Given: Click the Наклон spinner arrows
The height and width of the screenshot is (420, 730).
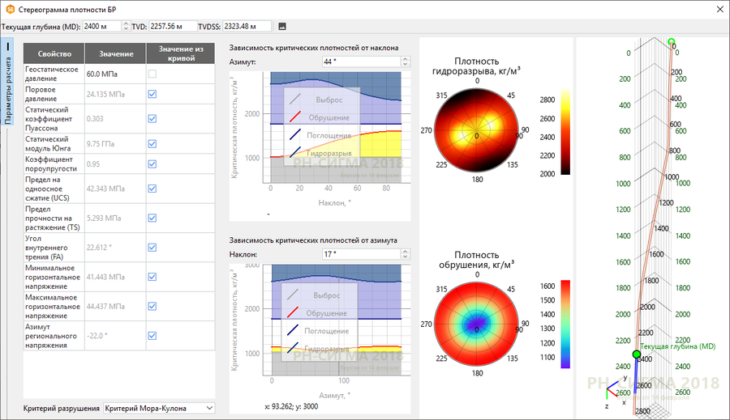Looking at the screenshot, I should point(406,253).
